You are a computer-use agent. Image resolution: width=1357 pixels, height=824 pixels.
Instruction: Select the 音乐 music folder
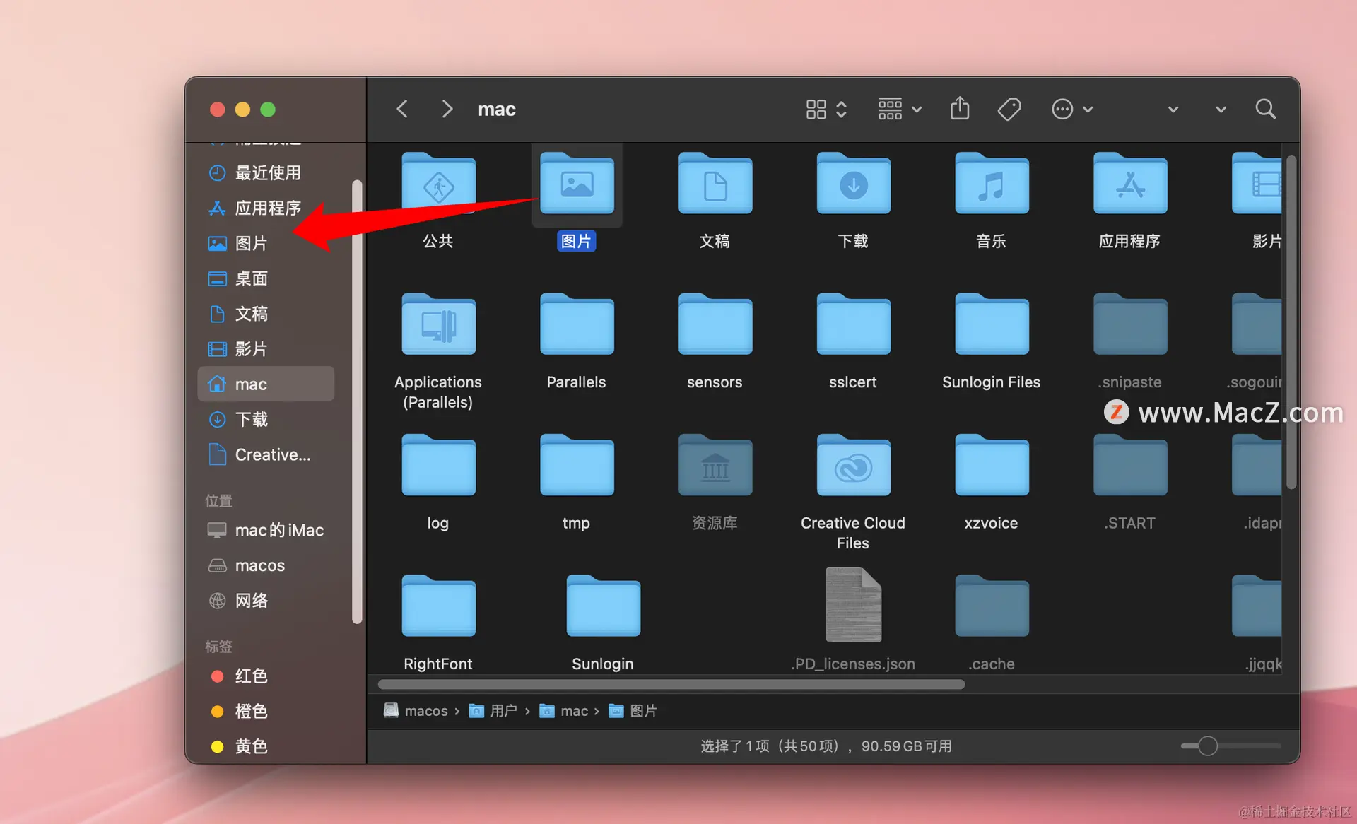(x=991, y=185)
